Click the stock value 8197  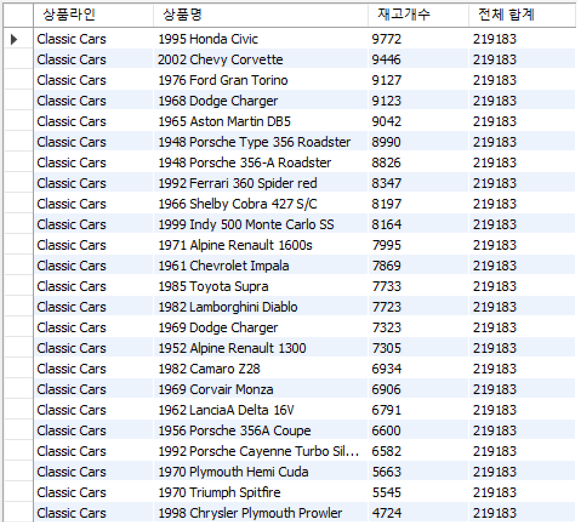pos(386,204)
